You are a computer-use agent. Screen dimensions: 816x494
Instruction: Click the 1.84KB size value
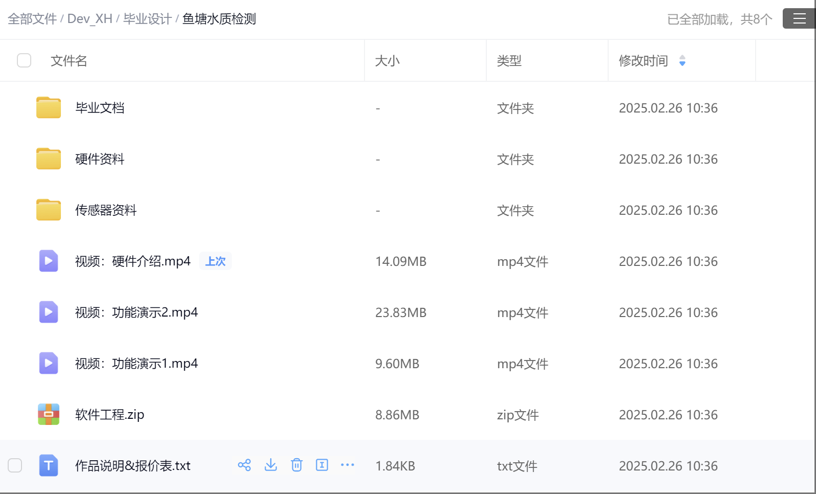pyautogui.click(x=395, y=466)
